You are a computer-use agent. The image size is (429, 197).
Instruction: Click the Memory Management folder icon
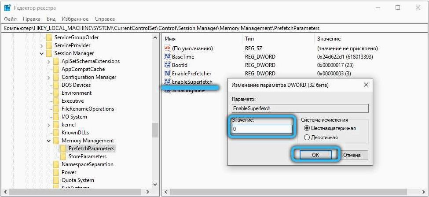pyautogui.click(x=56, y=141)
